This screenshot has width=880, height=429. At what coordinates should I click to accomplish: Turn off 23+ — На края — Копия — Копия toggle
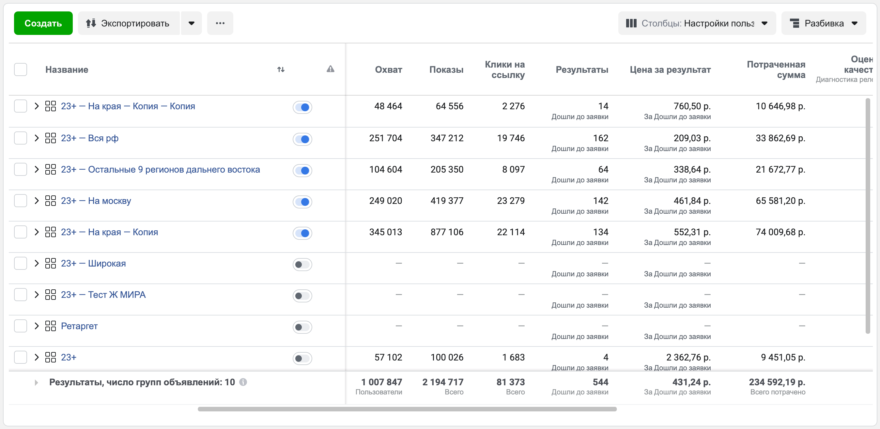point(302,107)
